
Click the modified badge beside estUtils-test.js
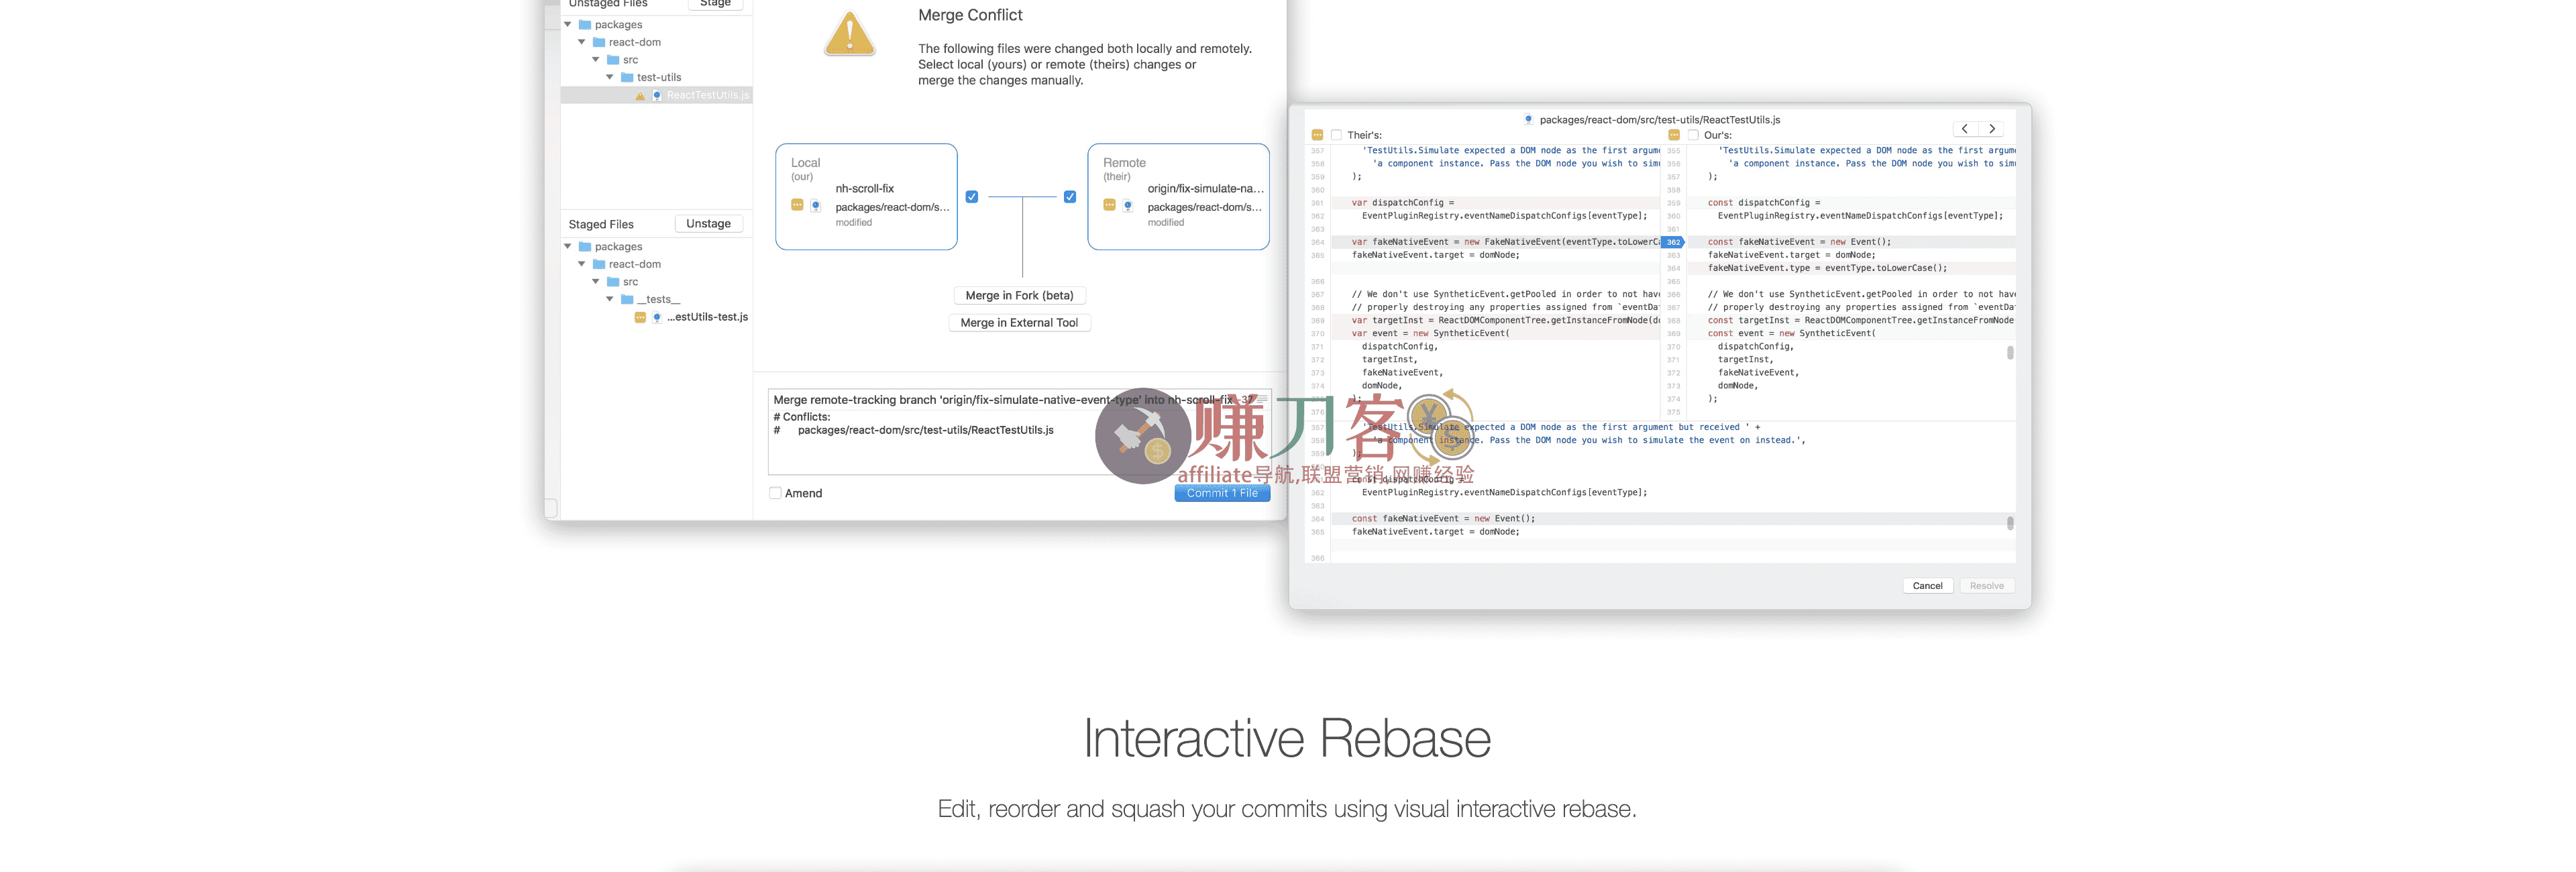[x=640, y=317]
